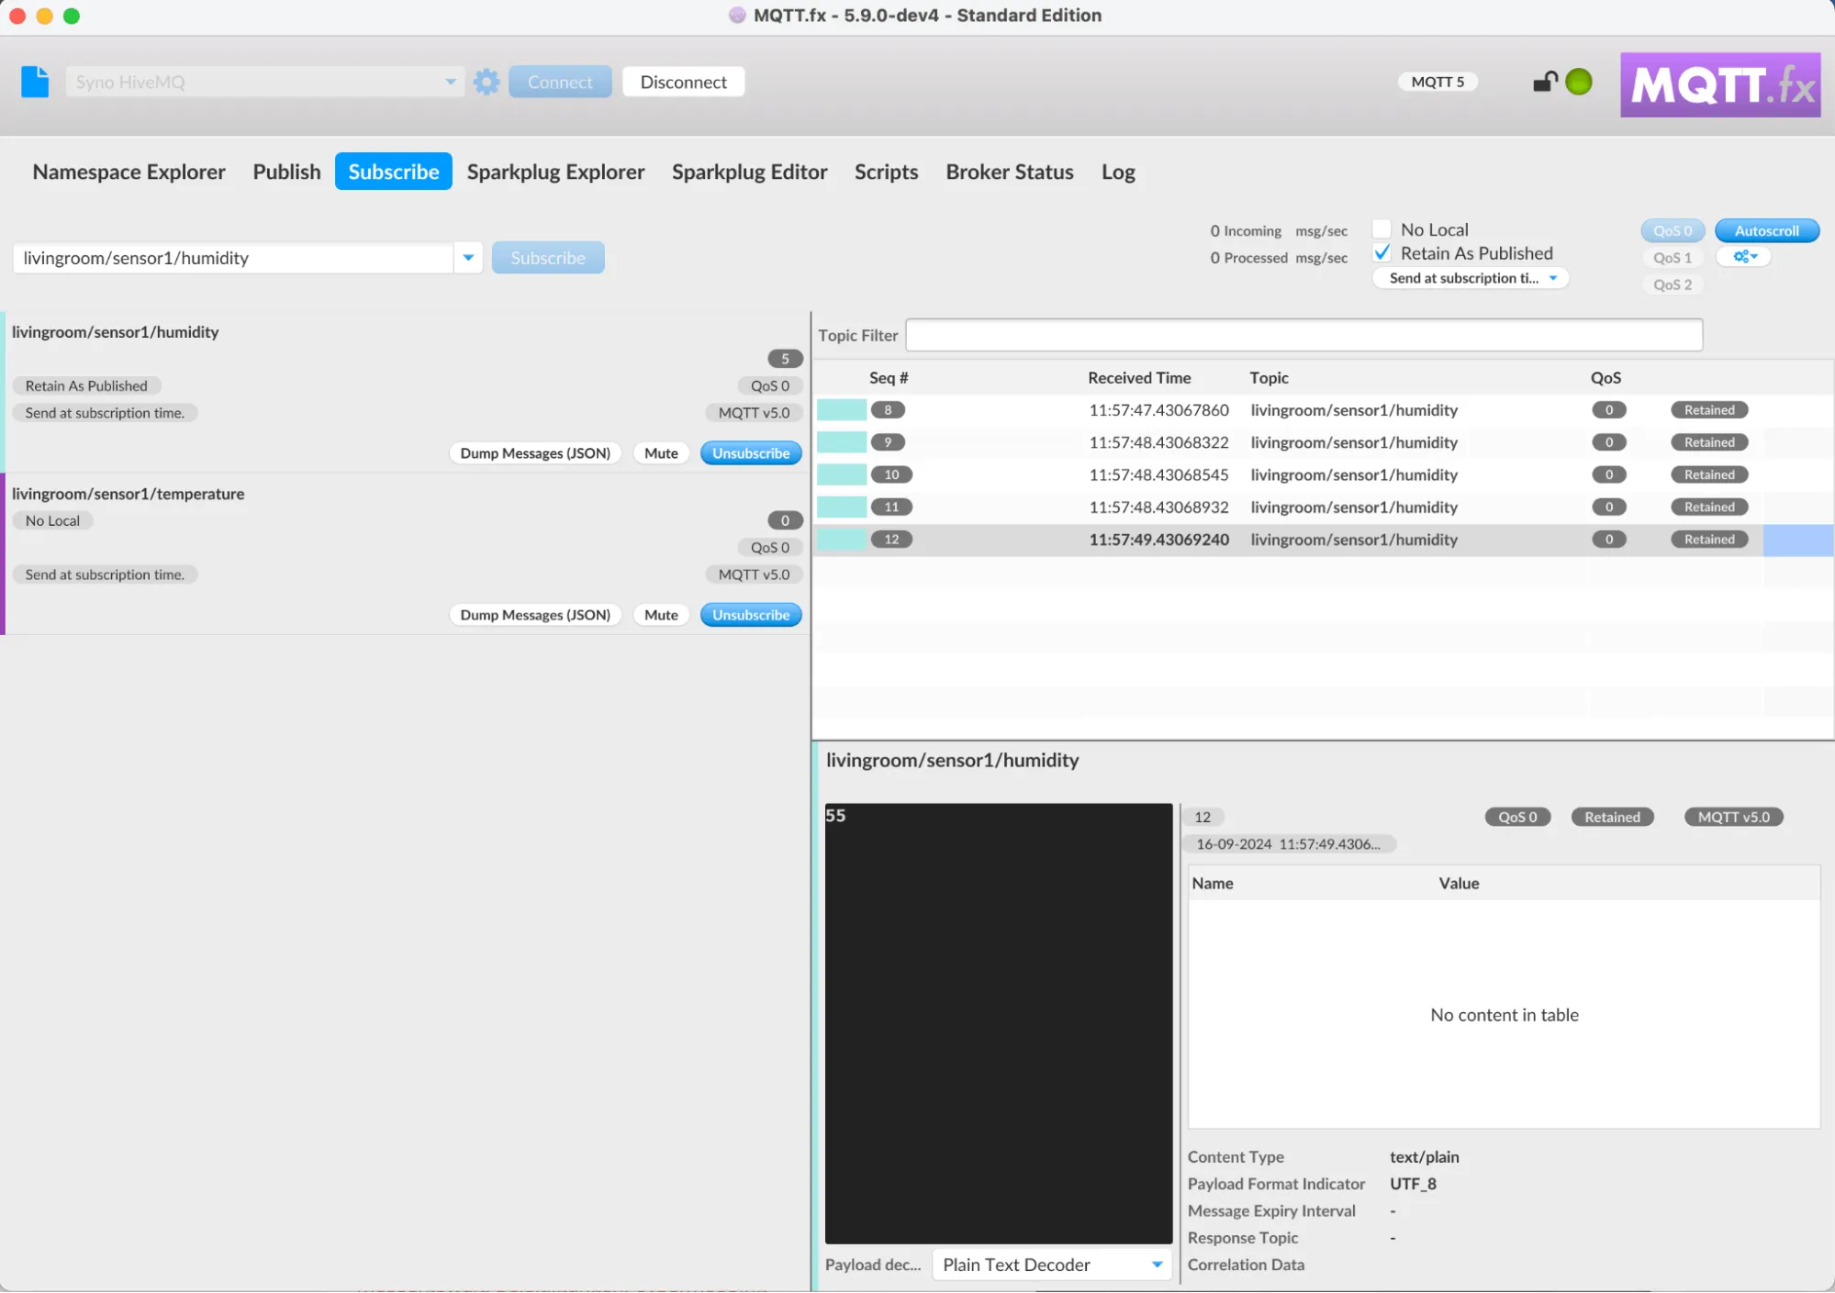Select the Subscribe tab

[x=394, y=172]
